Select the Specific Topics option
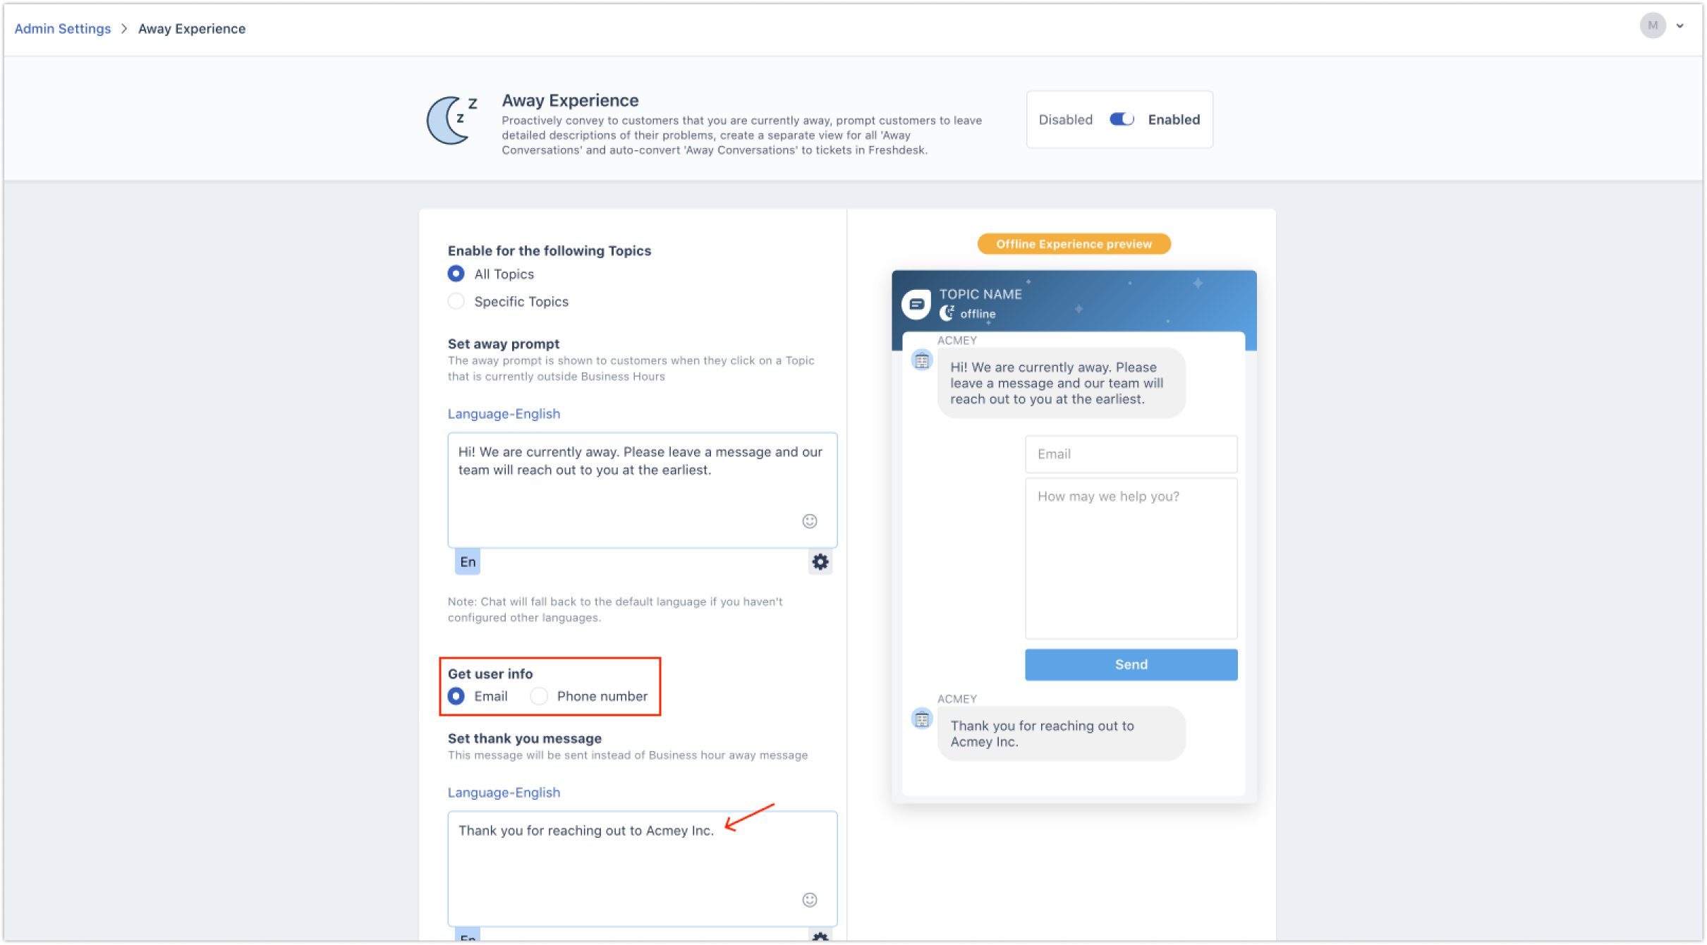1707x945 pixels. click(456, 302)
